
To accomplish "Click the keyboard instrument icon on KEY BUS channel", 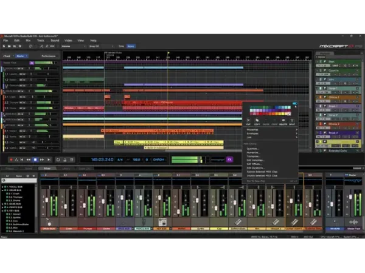I will click(162, 222).
